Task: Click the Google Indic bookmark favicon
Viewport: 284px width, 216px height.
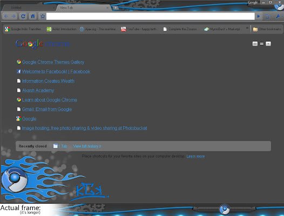Action: 8,29
